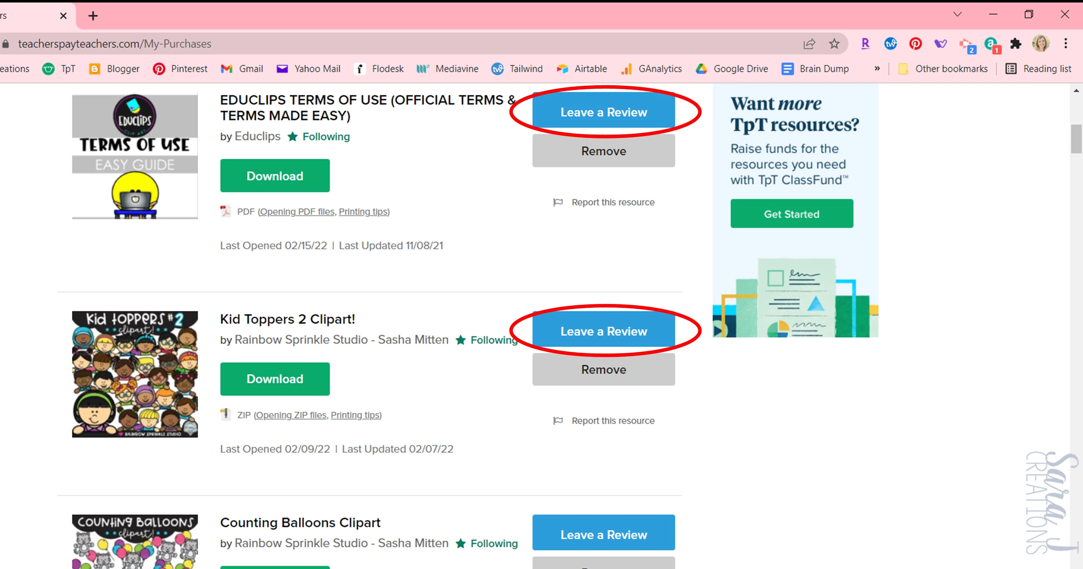1083x569 pixels.
Task: Click the bookmark star icon in address bar
Action: click(x=834, y=44)
